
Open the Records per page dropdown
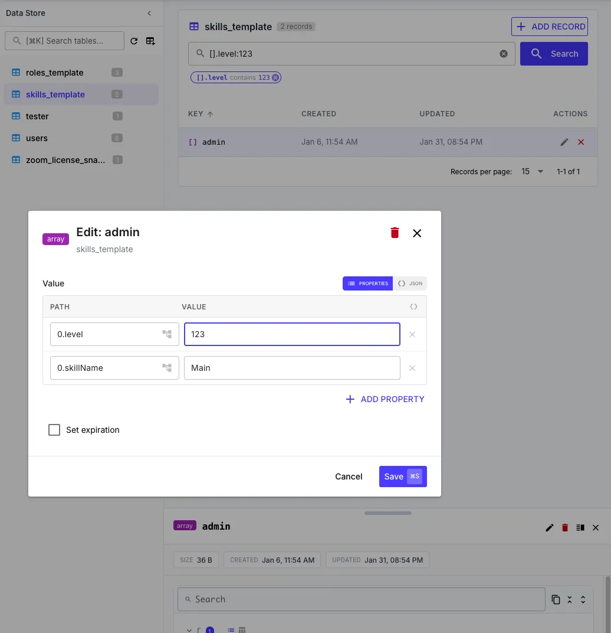tap(529, 171)
